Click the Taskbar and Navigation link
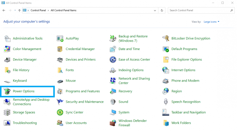Screen dimensions: 237x132 [x=188, y=112]
